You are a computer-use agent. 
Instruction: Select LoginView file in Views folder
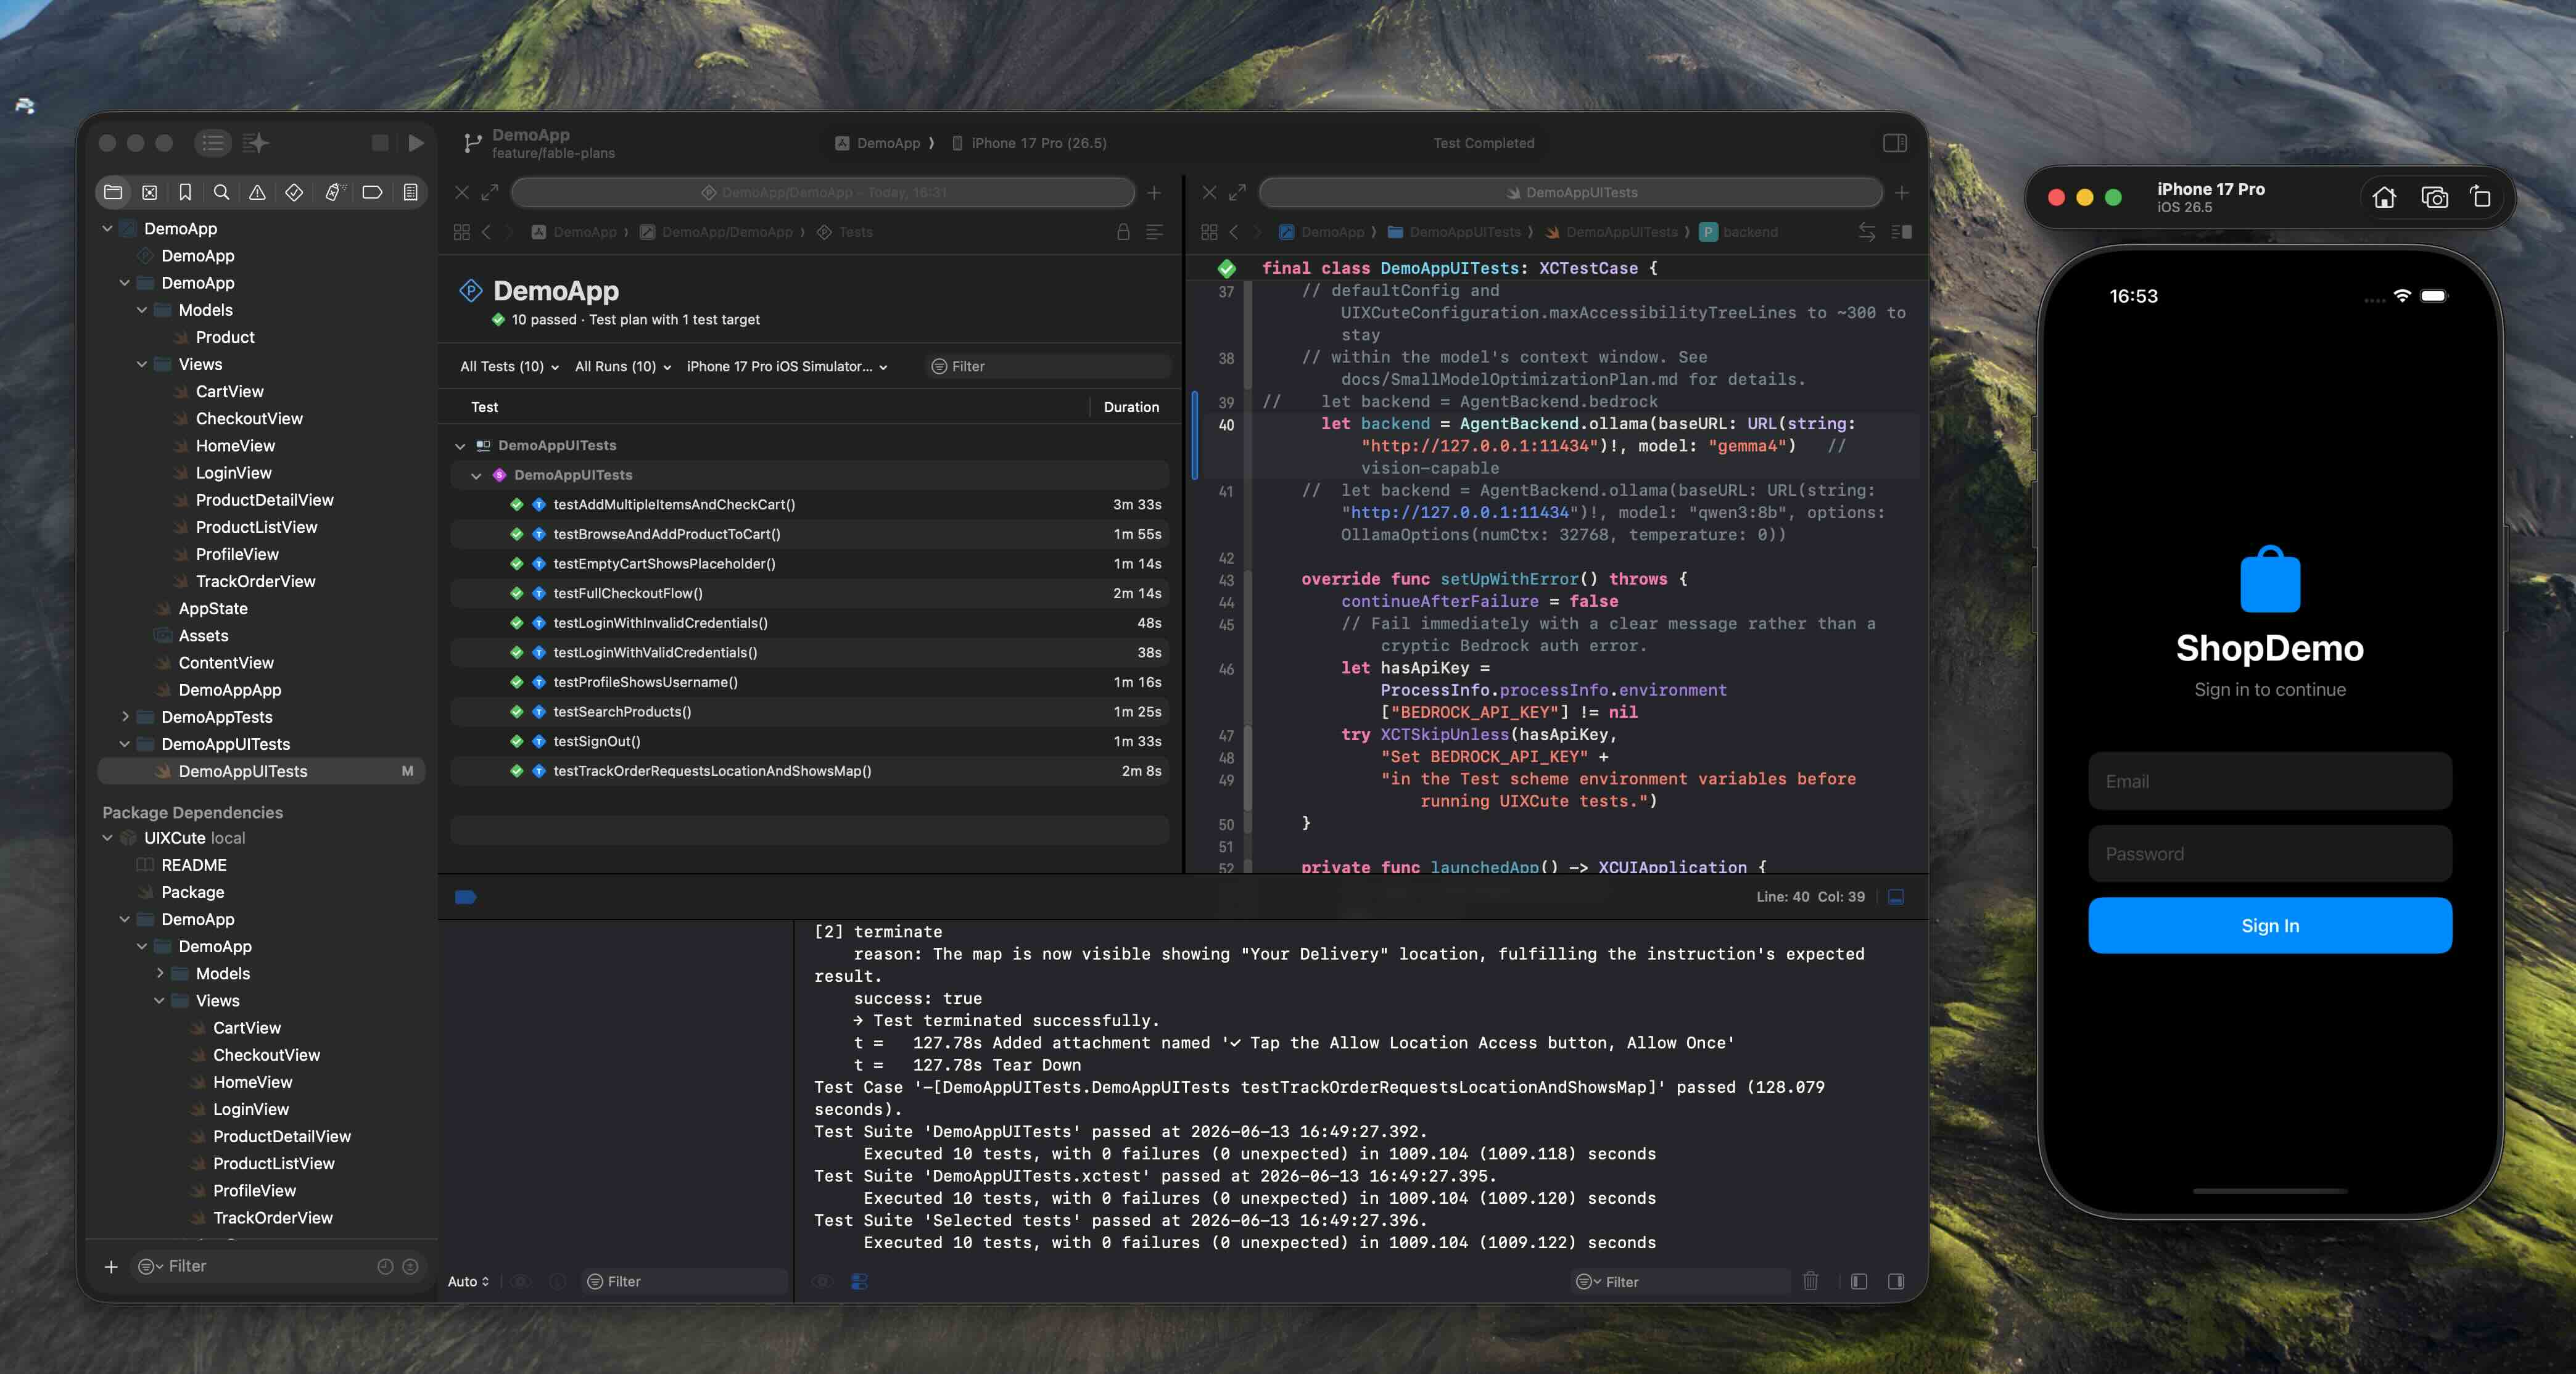(234, 473)
